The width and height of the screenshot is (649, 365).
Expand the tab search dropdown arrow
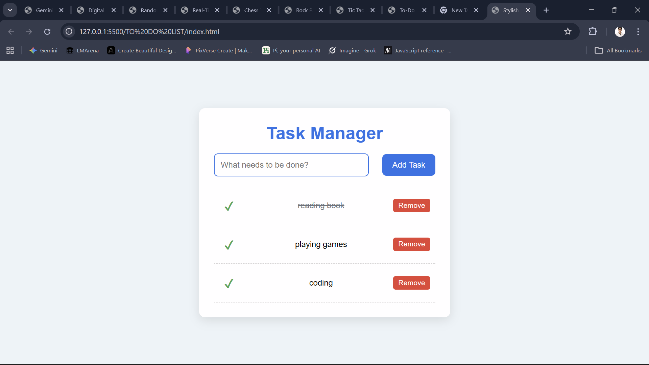click(10, 10)
